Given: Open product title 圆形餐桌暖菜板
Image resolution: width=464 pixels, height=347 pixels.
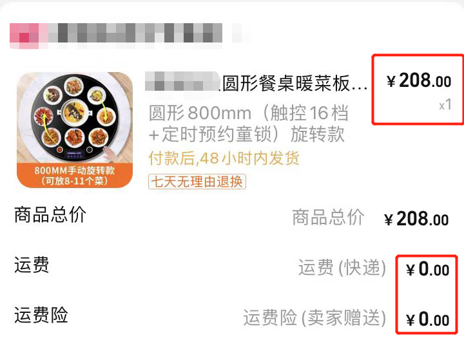Looking at the screenshot, I should point(294,83).
